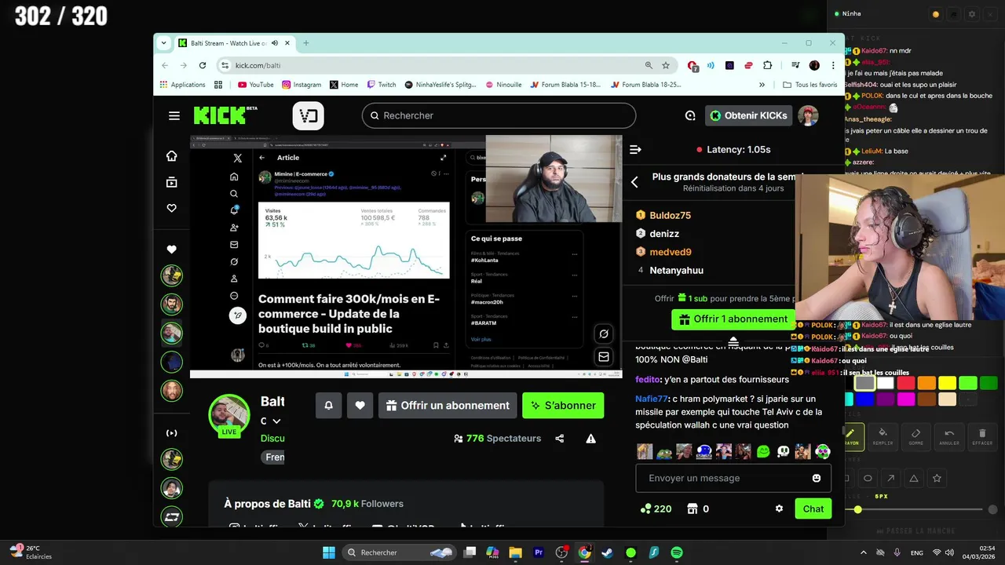The height and width of the screenshot is (565, 1005).
Task: Show hidden system tray icons
Action: pos(864,552)
